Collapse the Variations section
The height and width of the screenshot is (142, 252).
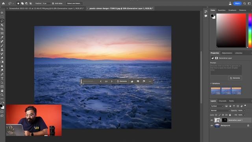coord(211,83)
